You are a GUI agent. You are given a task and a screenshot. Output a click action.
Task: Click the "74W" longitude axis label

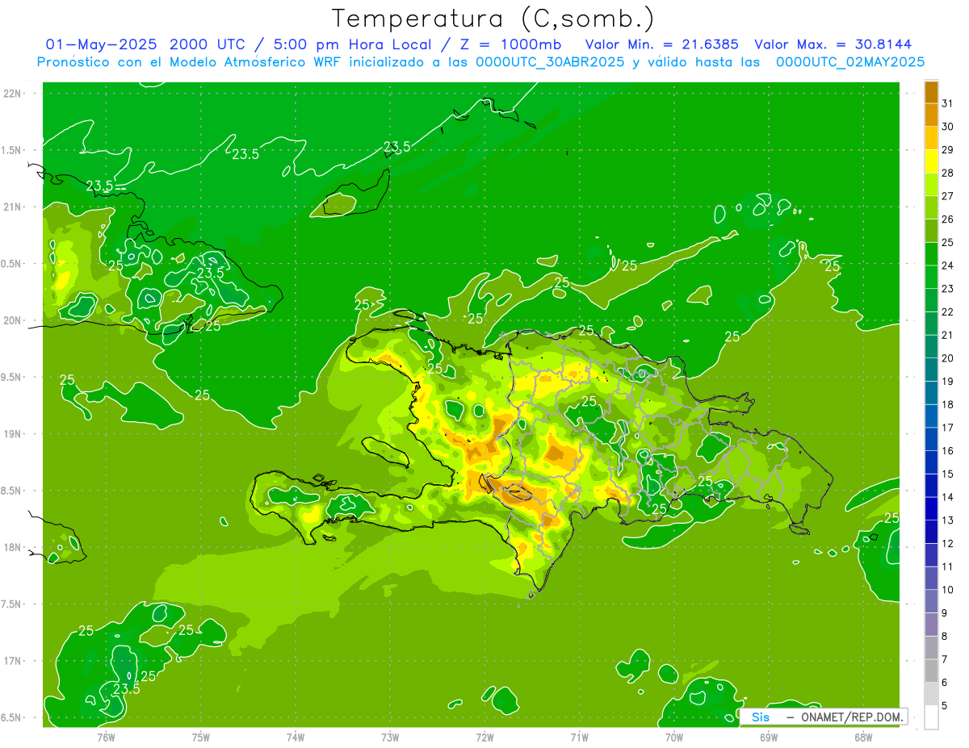pos(296,738)
